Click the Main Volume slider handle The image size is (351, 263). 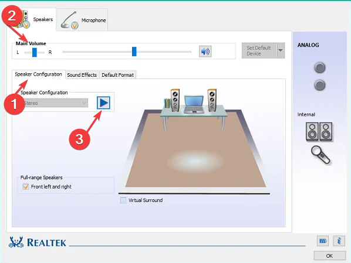click(134, 52)
